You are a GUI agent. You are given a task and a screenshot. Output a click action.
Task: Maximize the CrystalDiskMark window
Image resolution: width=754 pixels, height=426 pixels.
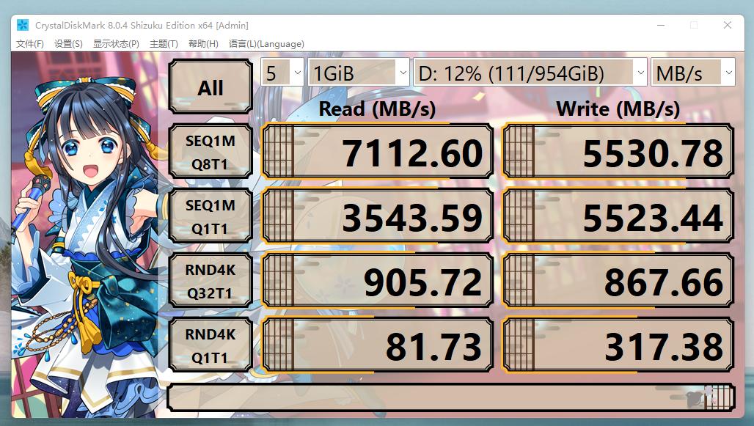point(693,25)
